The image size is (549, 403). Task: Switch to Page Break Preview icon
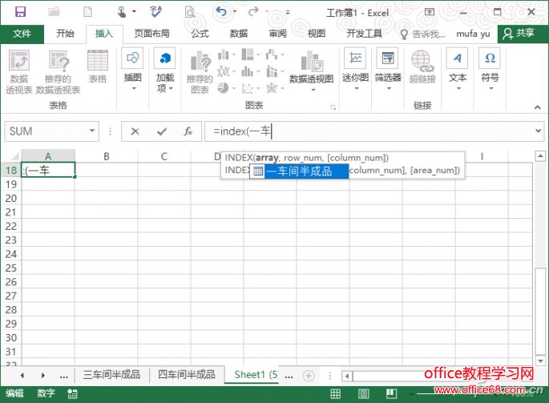pyautogui.click(x=391, y=394)
